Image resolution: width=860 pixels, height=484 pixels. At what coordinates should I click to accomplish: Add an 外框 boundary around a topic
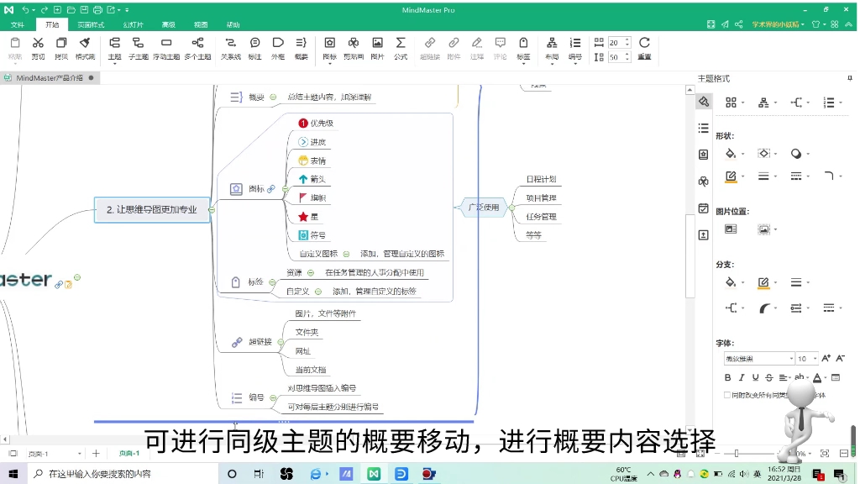click(277, 46)
